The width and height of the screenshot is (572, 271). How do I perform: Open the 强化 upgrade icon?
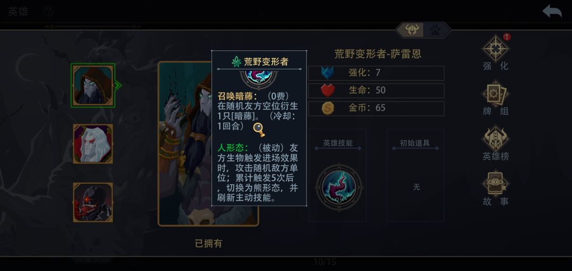(x=495, y=49)
